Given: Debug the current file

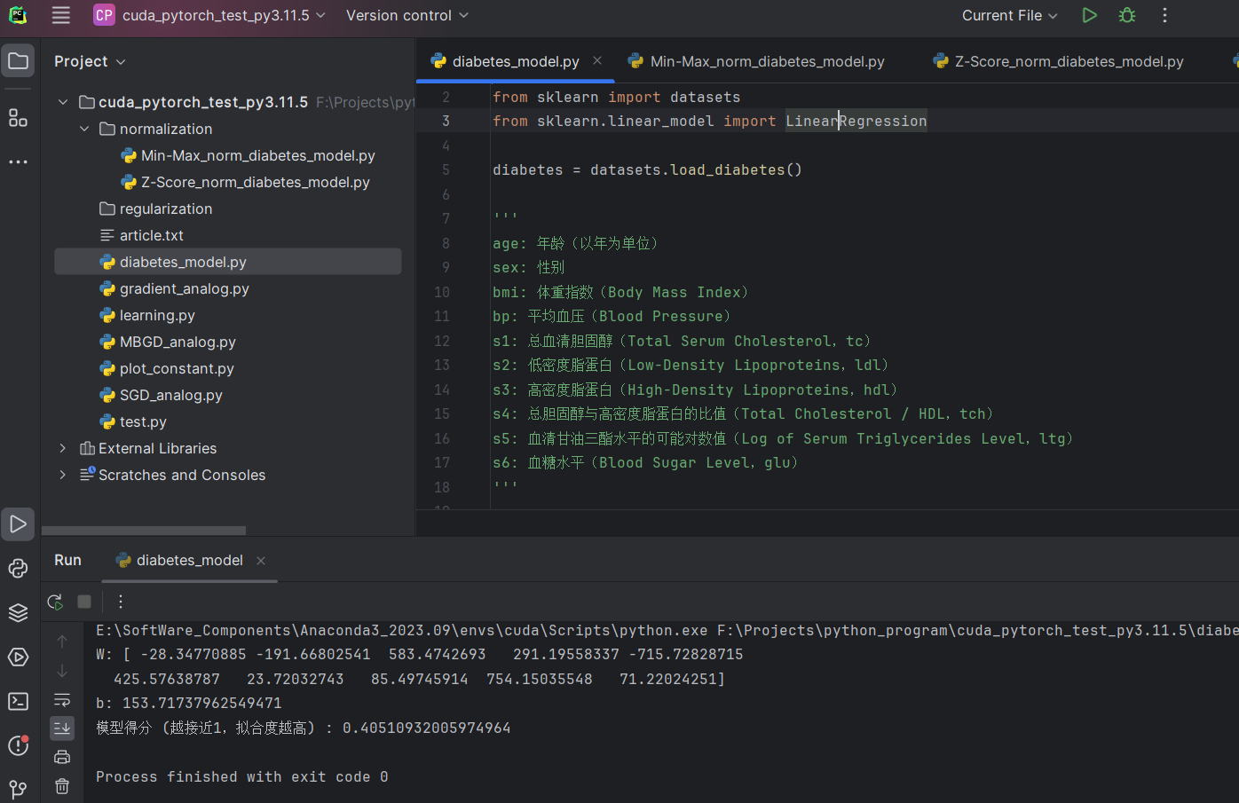Looking at the screenshot, I should 1127,15.
